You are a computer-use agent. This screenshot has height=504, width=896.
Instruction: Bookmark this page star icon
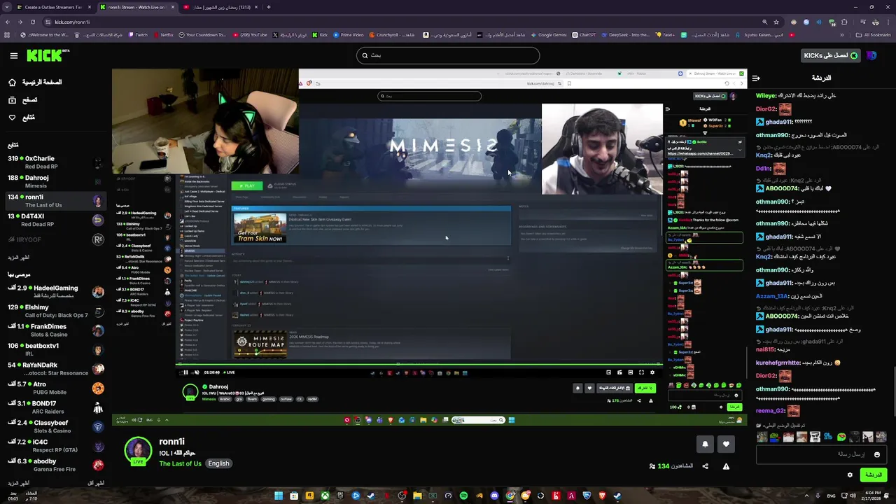[776, 22]
